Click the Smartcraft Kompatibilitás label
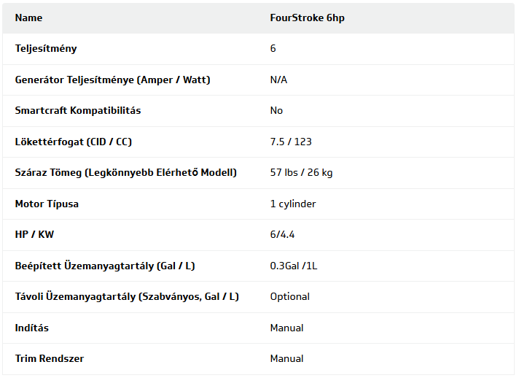The image size is (519, 378). (78, 111)
